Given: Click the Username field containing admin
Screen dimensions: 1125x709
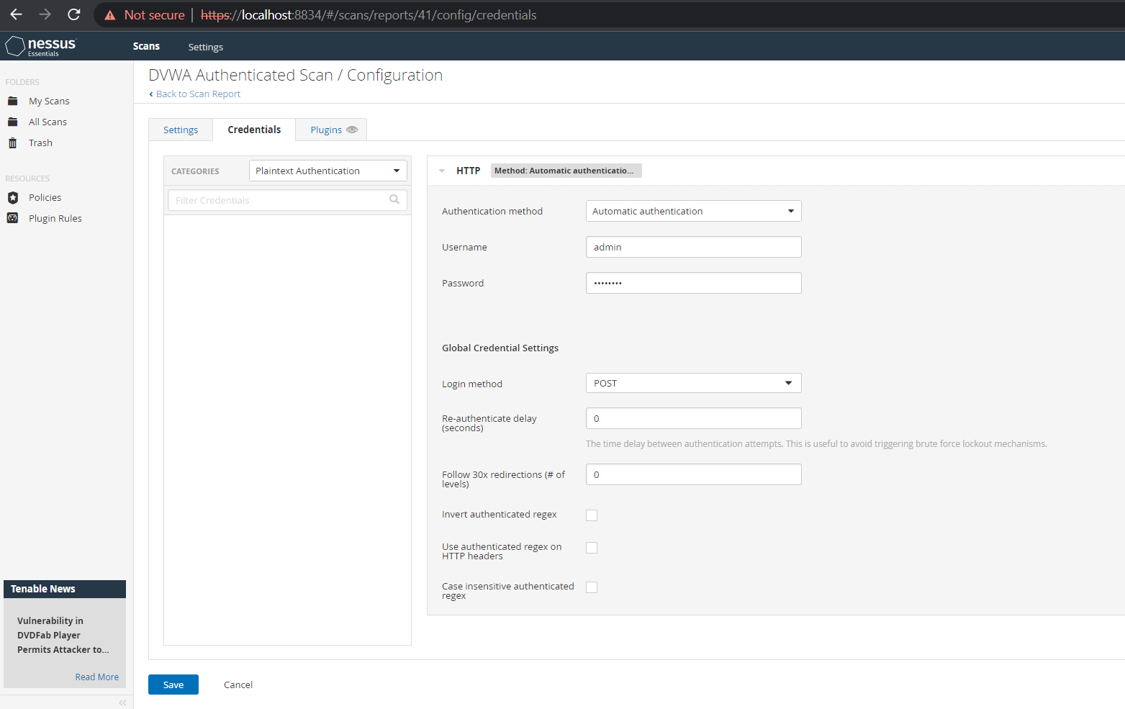Looking at the screenshot, I should (x=694, y=247).
